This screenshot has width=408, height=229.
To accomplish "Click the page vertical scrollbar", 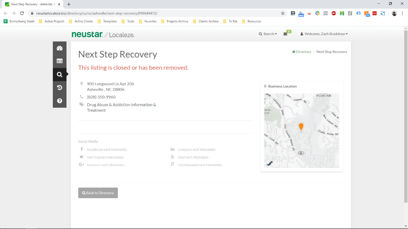I will click(x=406, y=116).
